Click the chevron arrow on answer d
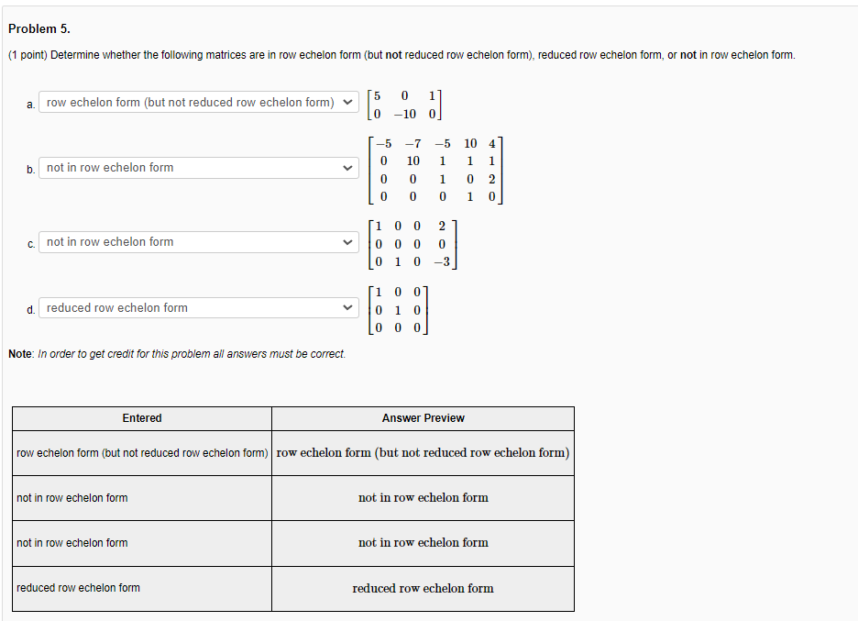Screen dimensions: 858x621 [347, 307]
